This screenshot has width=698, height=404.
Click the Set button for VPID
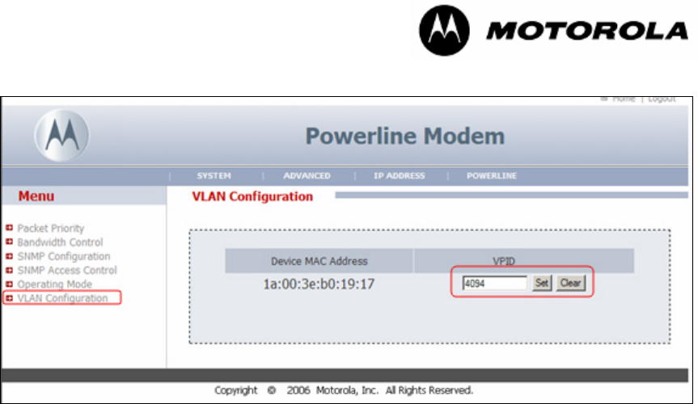(542, 283)
